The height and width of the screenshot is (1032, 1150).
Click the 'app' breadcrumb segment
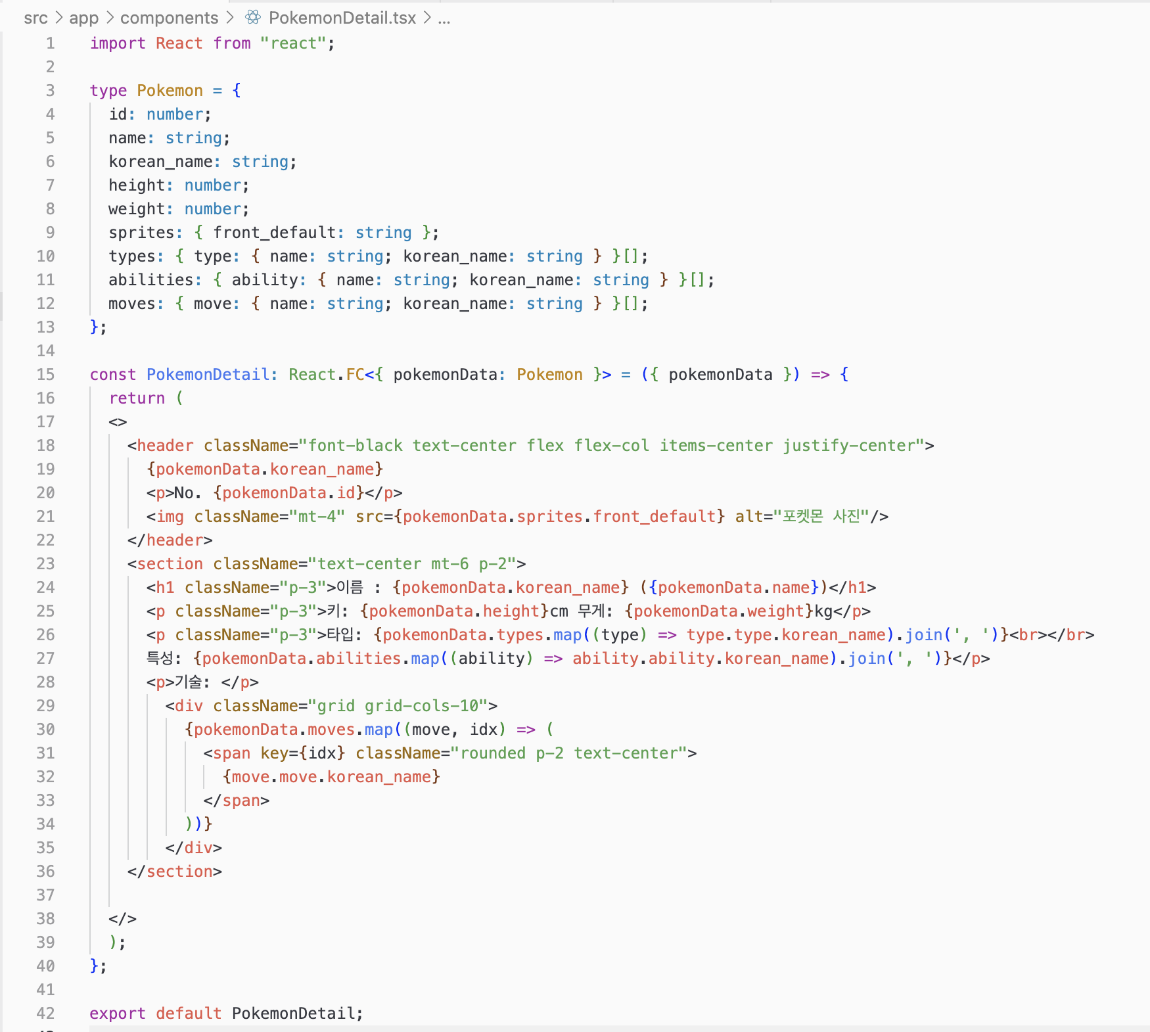(83, 18)
